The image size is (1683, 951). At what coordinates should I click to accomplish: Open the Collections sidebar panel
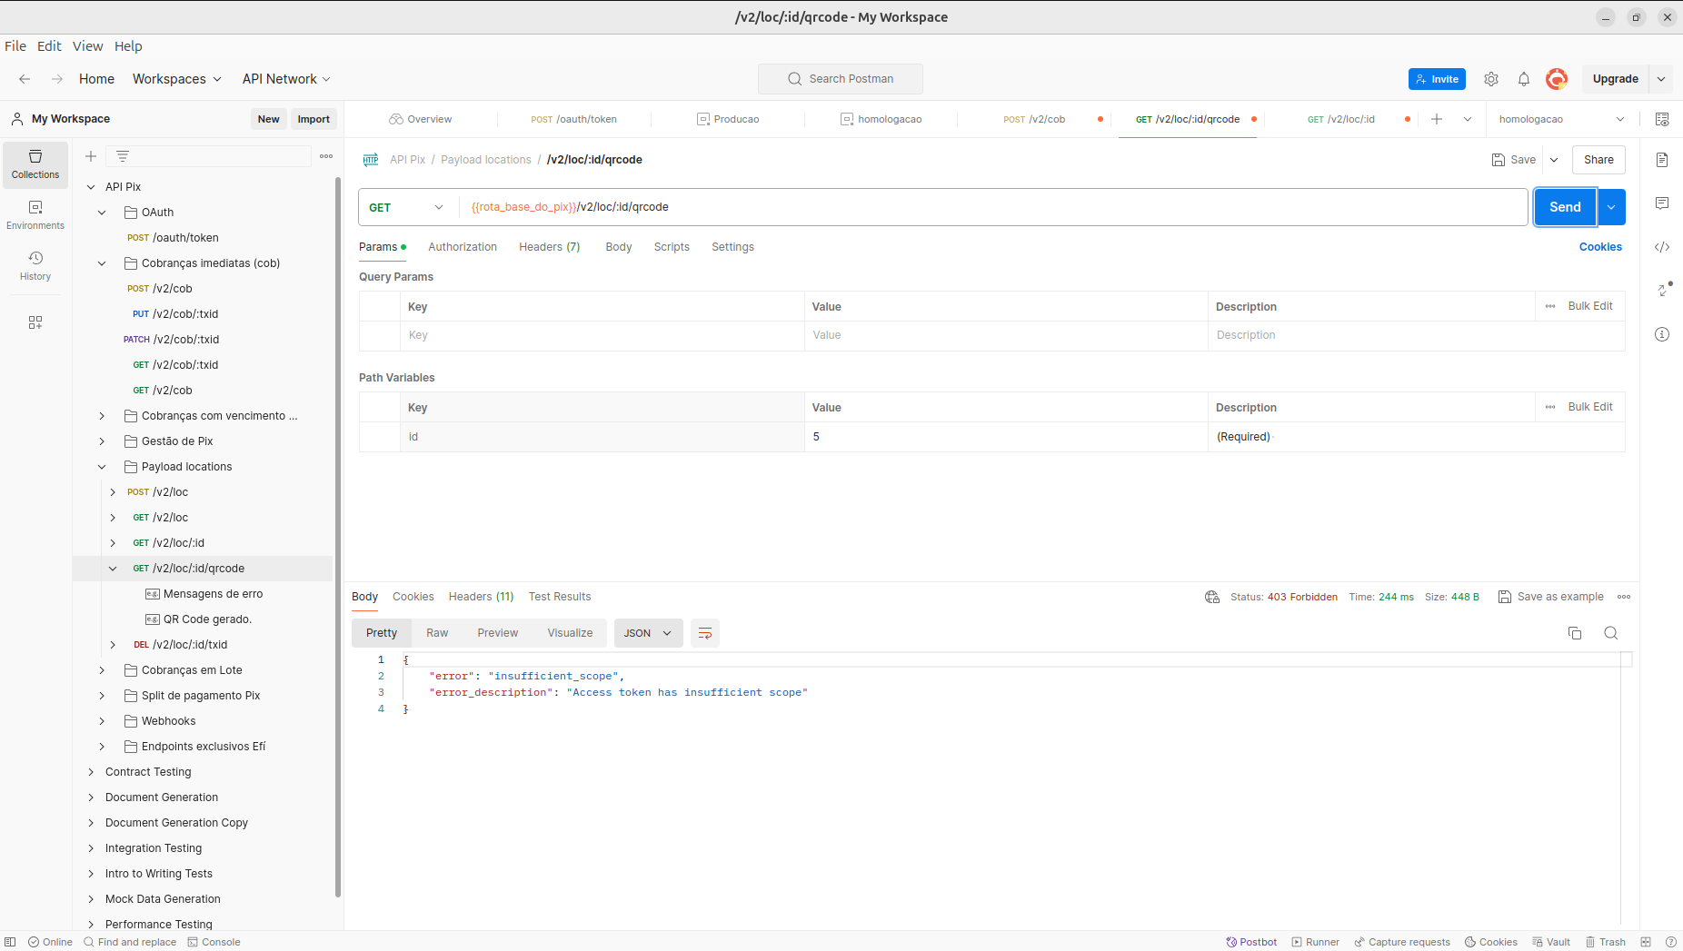(35, 164)
